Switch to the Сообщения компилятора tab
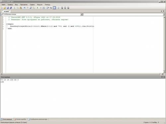The image size is (166, 124). click(x=38, y=119)
